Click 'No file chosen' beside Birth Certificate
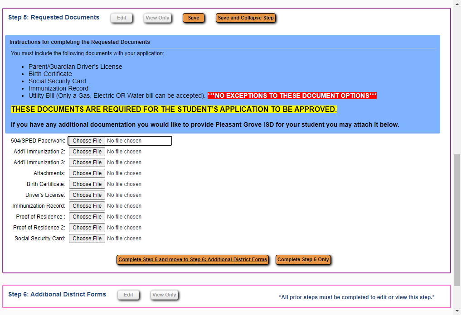This screenshot has height=315, width=461. click(124, 184)
